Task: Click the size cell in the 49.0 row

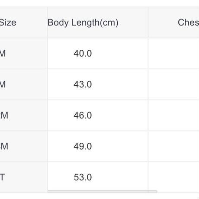Action: 23,146
